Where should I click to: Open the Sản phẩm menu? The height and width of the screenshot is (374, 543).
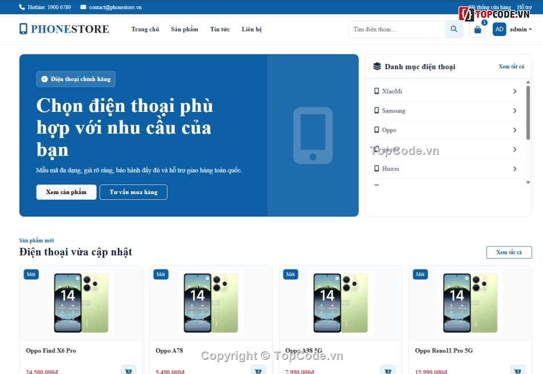pyautogui.click(x=185, y=30)
